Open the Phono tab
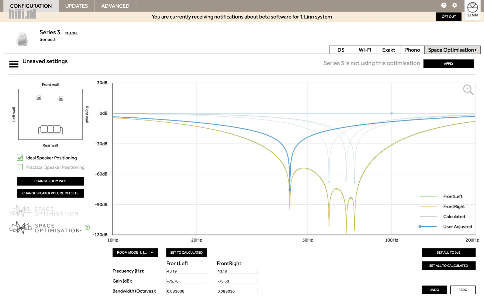484x302 pixels. click(413, 50)
